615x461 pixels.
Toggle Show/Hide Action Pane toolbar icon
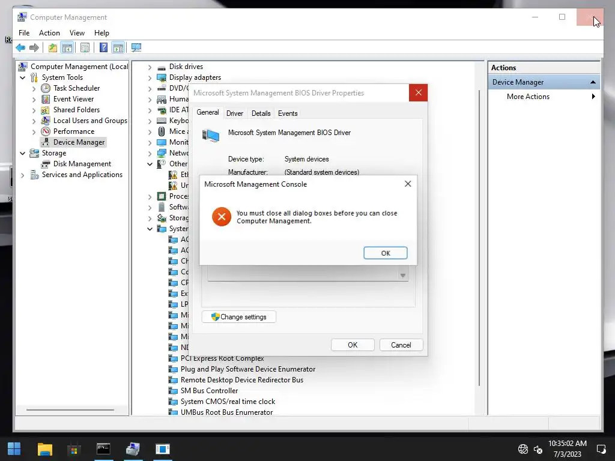click(118, 48)
